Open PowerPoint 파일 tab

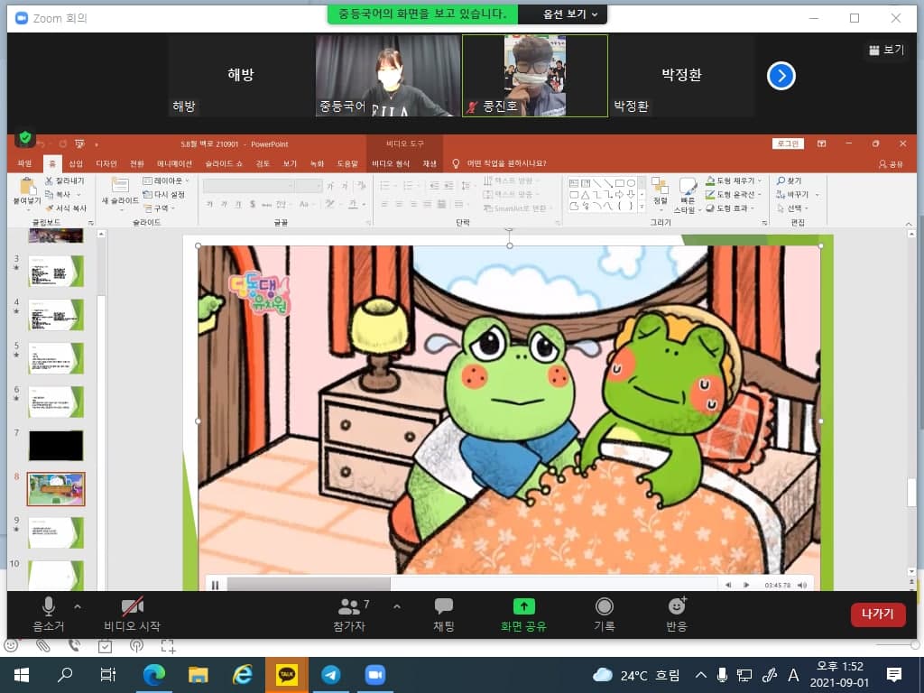pos(24,163)
